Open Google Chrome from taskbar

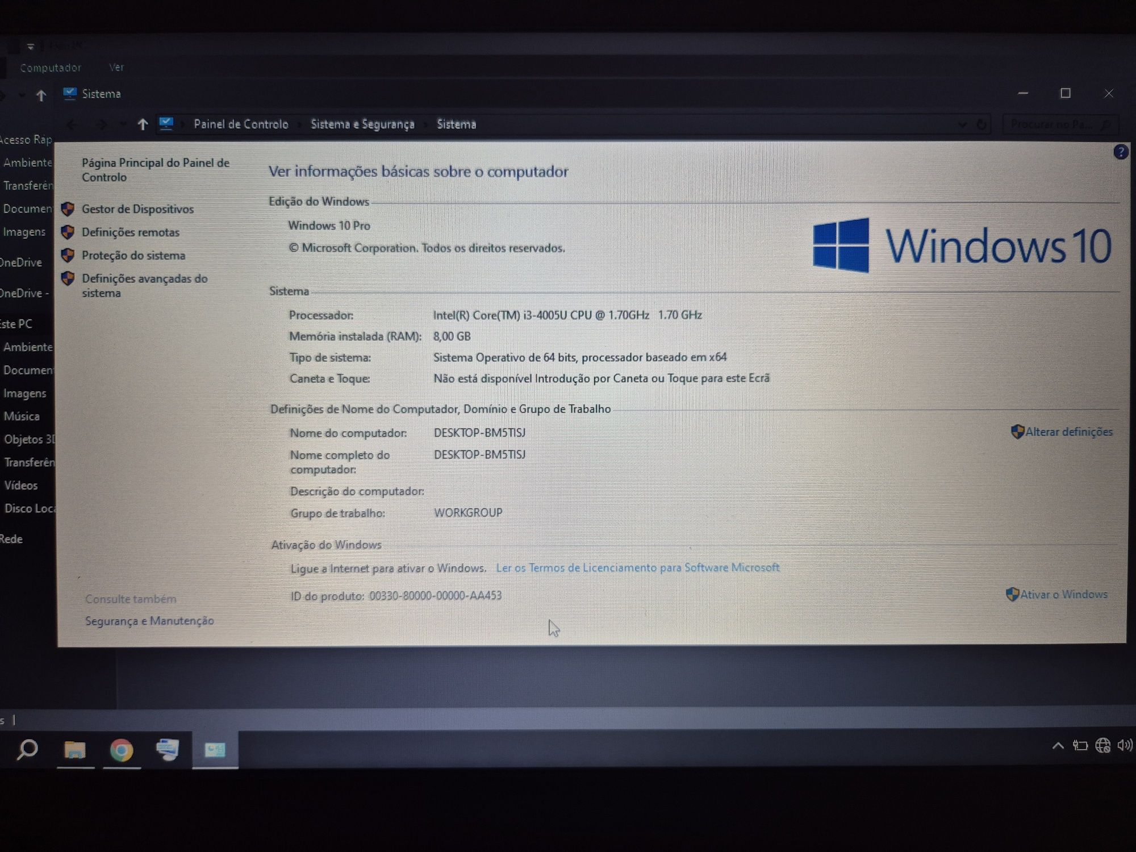(121, 750)
